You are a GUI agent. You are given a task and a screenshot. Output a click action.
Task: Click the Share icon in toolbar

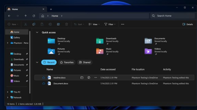point(58,24)
